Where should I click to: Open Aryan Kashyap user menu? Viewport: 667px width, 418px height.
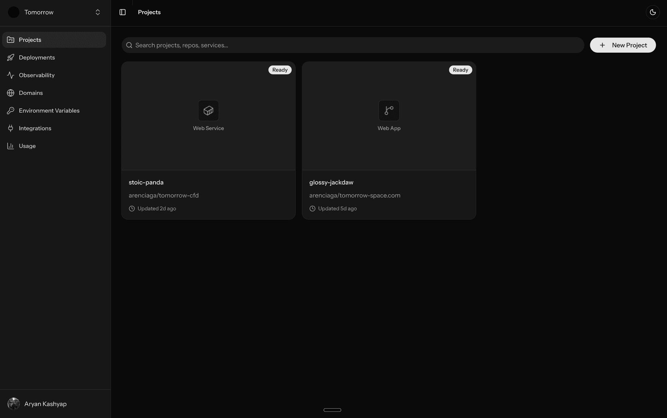click(55, 404)
